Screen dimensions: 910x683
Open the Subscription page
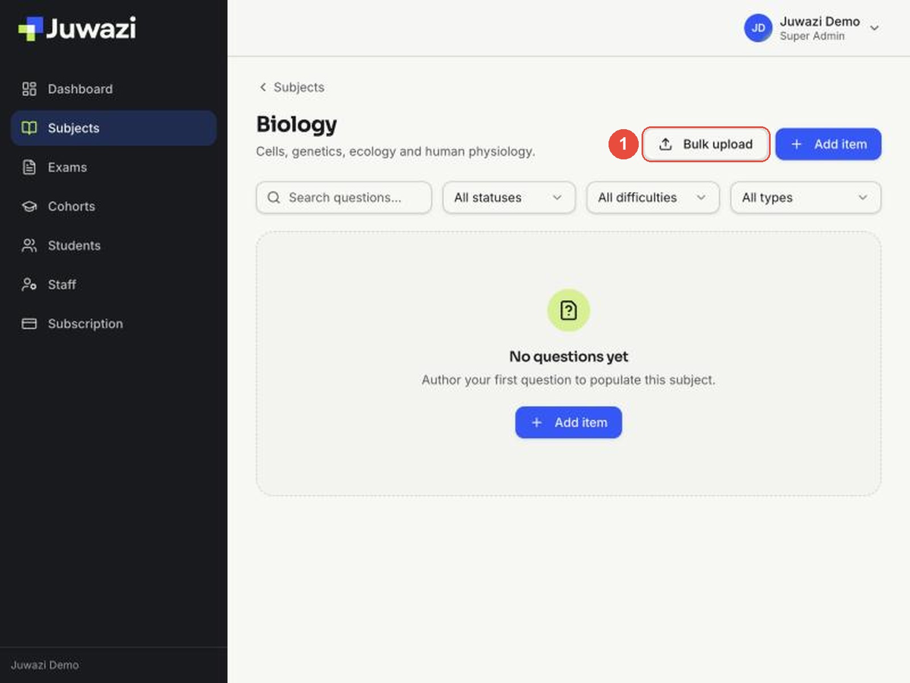[x=113, y=324]
